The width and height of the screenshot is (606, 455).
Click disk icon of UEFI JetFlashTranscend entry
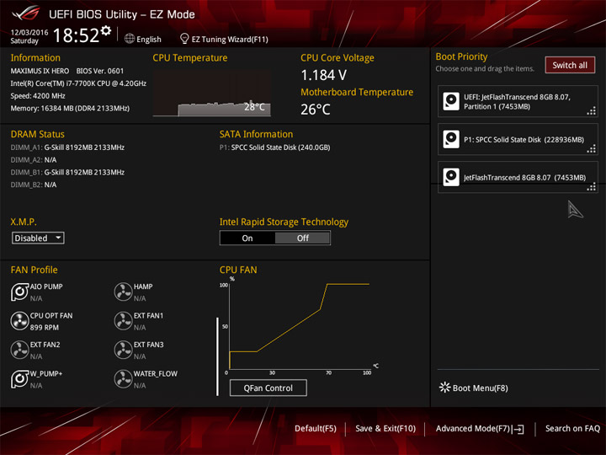coord(451,101)
